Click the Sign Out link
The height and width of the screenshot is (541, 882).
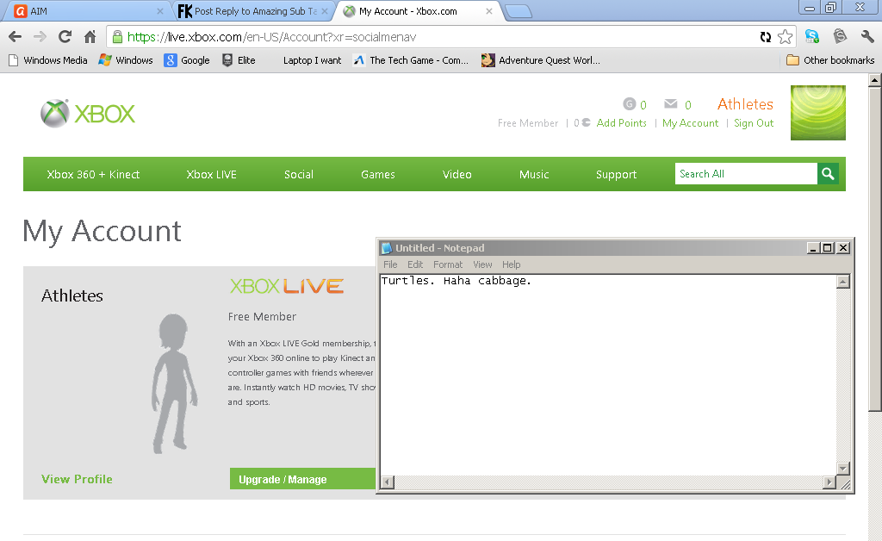click(x=754, y=122)
